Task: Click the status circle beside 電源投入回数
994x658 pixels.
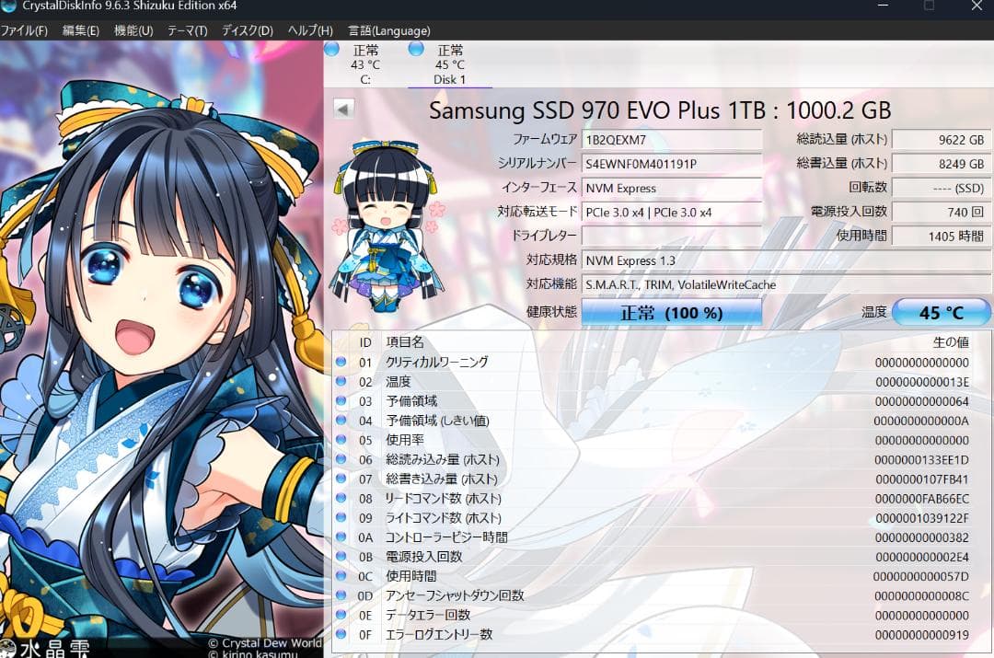Action: [x=342, y=556]
